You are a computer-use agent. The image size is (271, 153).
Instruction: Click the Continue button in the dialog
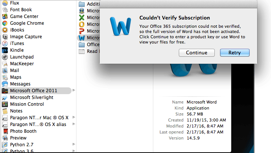[x=197, y=52]
